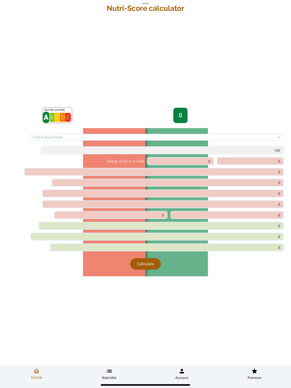Tap the Home house icon
This screenshot has width=291, height=388.
pos(36,371)
